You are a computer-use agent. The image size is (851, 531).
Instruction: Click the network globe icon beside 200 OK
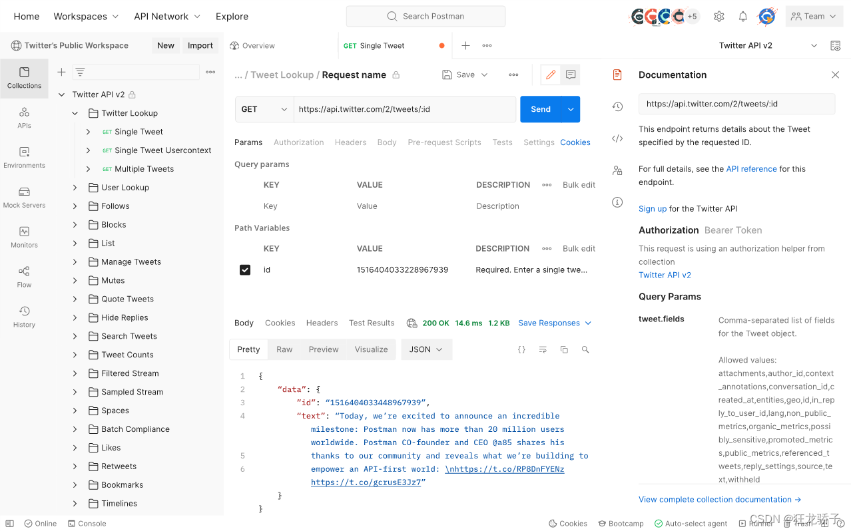click(412, 323)
